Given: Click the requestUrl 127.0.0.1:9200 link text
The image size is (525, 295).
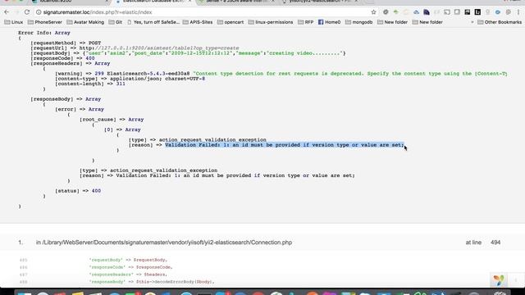Looking at the screenshot, I should pyautogui.click(x=159, y=48).
